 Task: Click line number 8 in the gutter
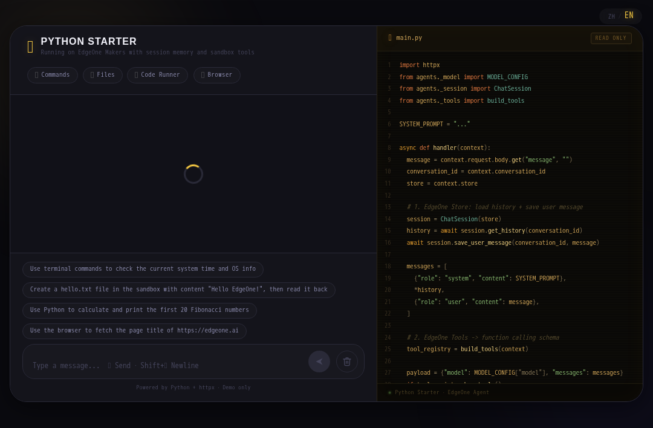(x=389, y=148)
